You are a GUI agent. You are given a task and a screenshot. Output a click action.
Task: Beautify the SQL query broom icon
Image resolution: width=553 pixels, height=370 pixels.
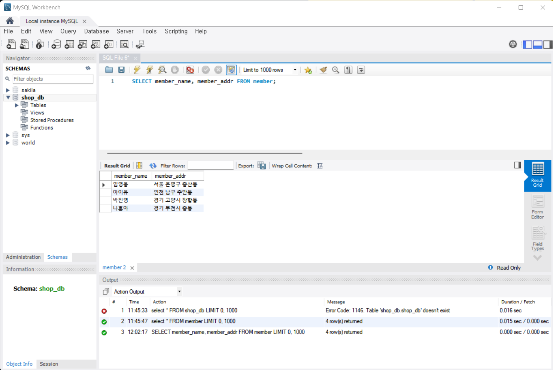pyautogui.click(x=323, y=70)
